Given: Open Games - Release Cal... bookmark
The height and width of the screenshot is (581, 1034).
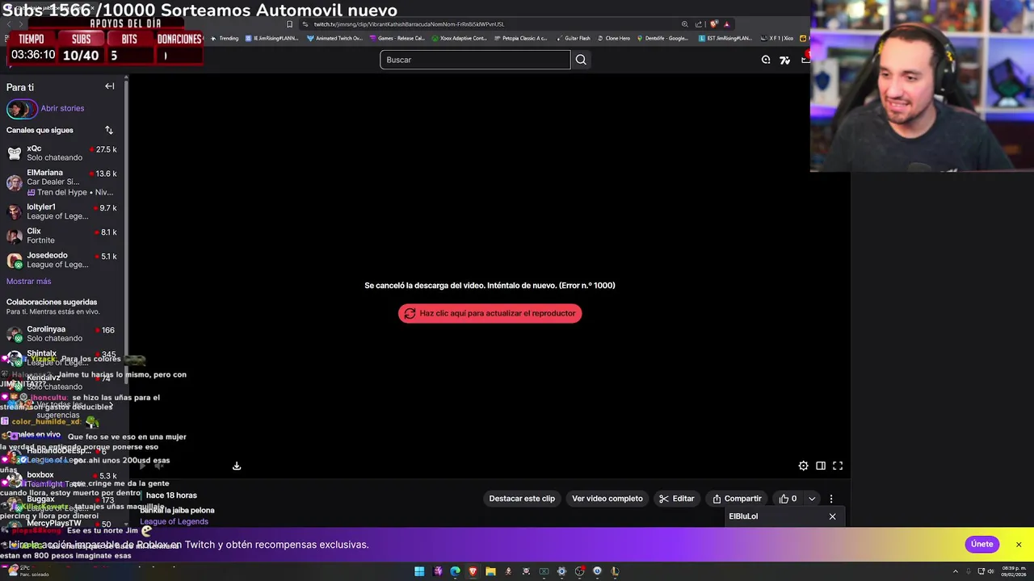Looking at the screenshot, I should pos(397,38).
